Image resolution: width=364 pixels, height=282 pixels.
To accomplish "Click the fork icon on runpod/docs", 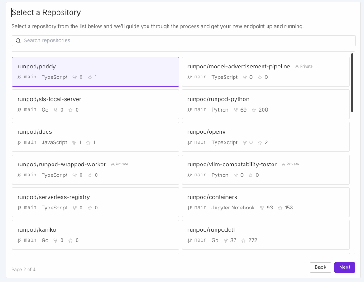I will click(74, 143).
